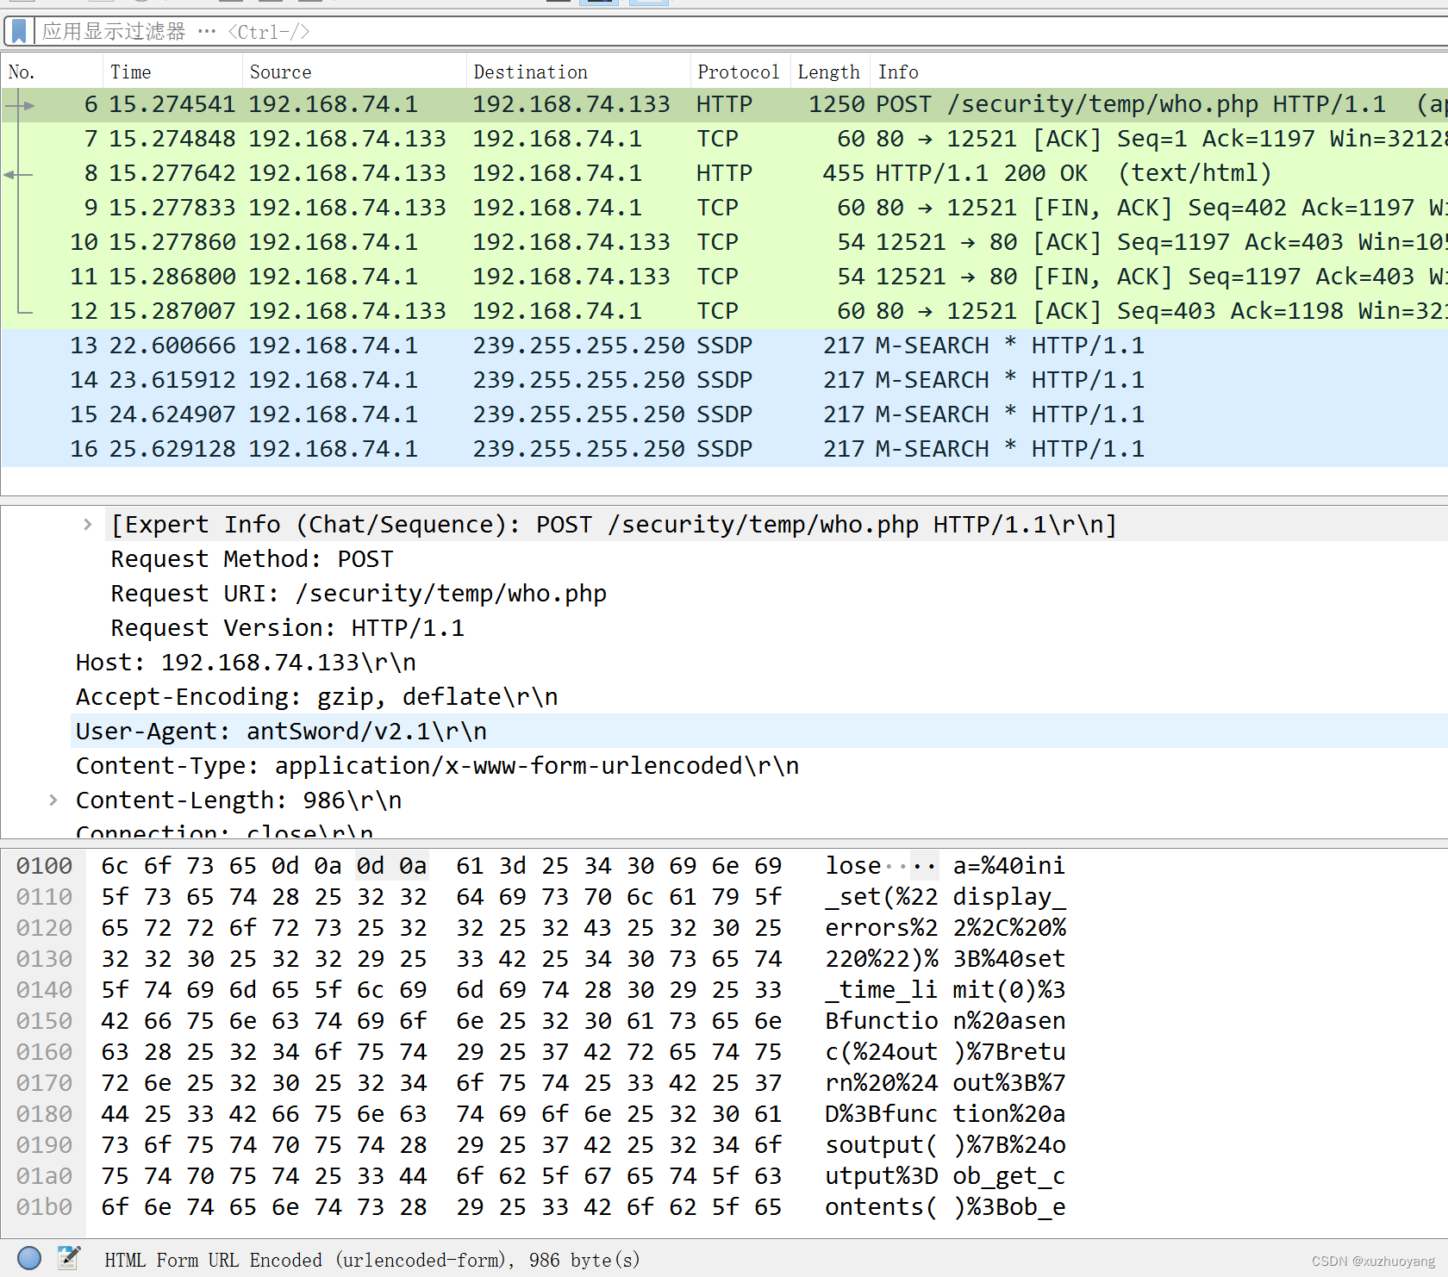Viewport: 1448px width, 1277px height.
Task: Select packet 14 SSDP at 23.615912
Action: (724, 380)
